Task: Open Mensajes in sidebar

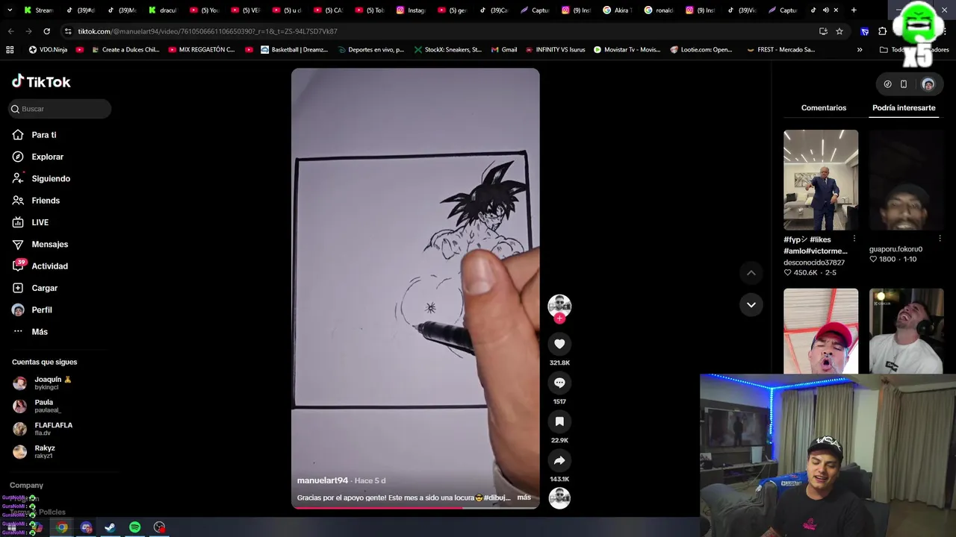Action: [x=49, y=245]
